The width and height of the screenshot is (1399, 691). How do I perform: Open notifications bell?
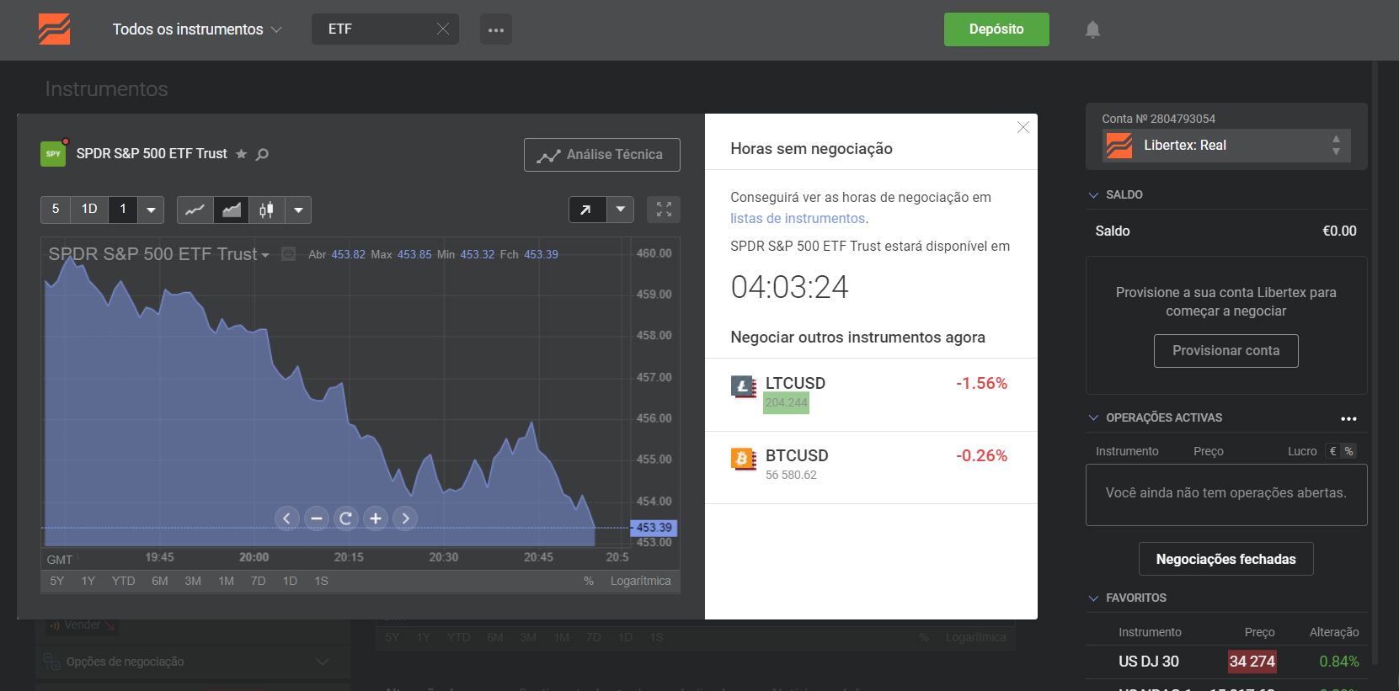point(1092,29)
